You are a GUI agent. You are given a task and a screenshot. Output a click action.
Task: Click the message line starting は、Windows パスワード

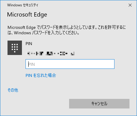pos(44,33)
